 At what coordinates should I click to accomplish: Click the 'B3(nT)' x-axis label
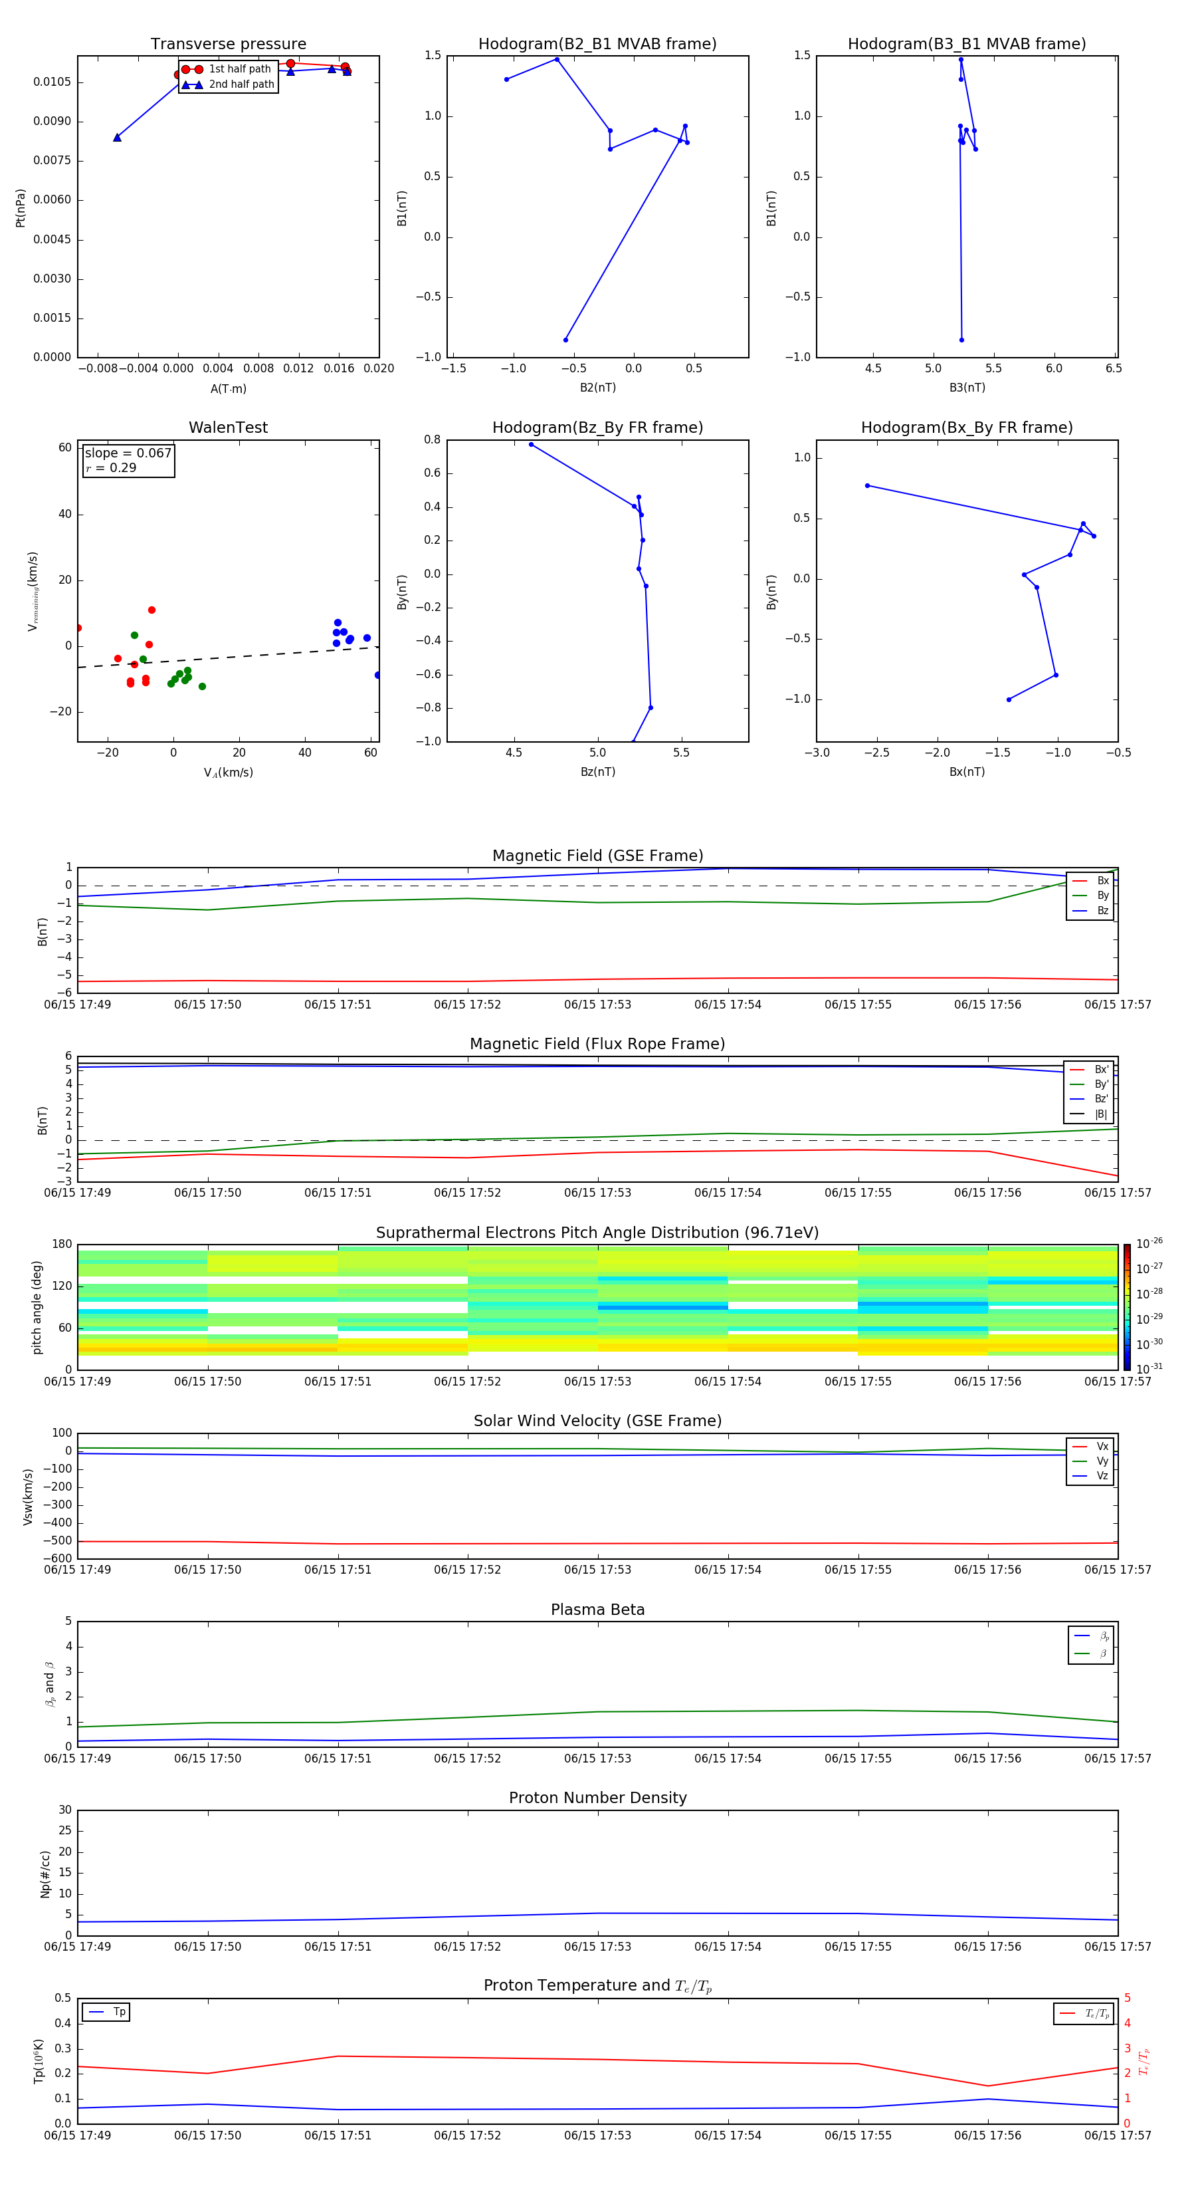[x=967, y=388]
